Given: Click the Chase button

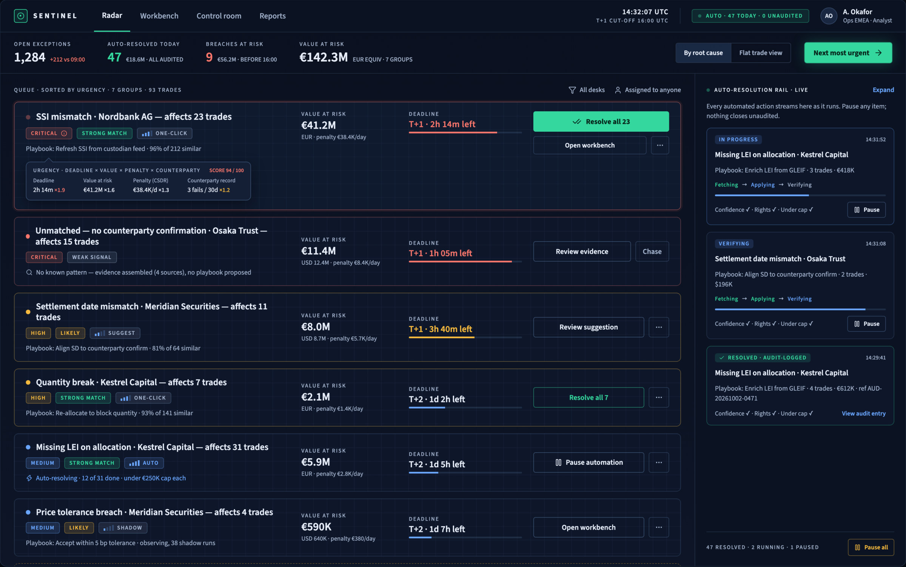Looking at the screenshot, I should click(652, 252).
